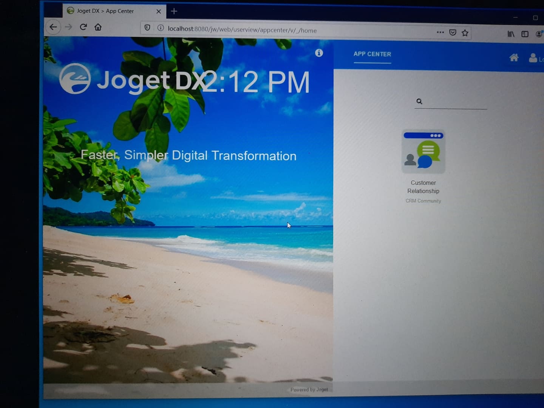Reload the current page
The width and height of the screenshot is (544, 408).
pos(83,27)
